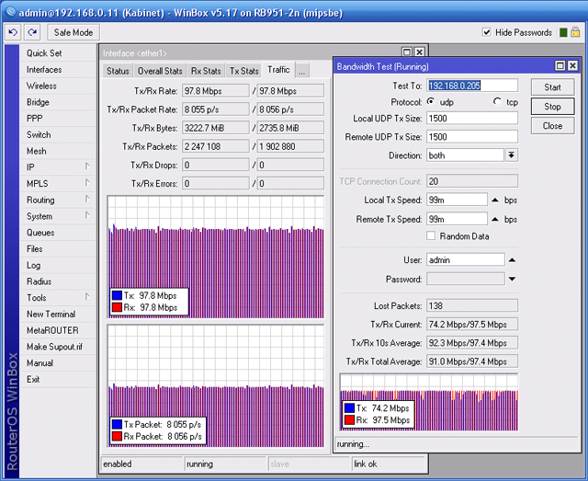Close the Interface ether1 window
Screen dimensions: 588x481
[x=420, y=52]
